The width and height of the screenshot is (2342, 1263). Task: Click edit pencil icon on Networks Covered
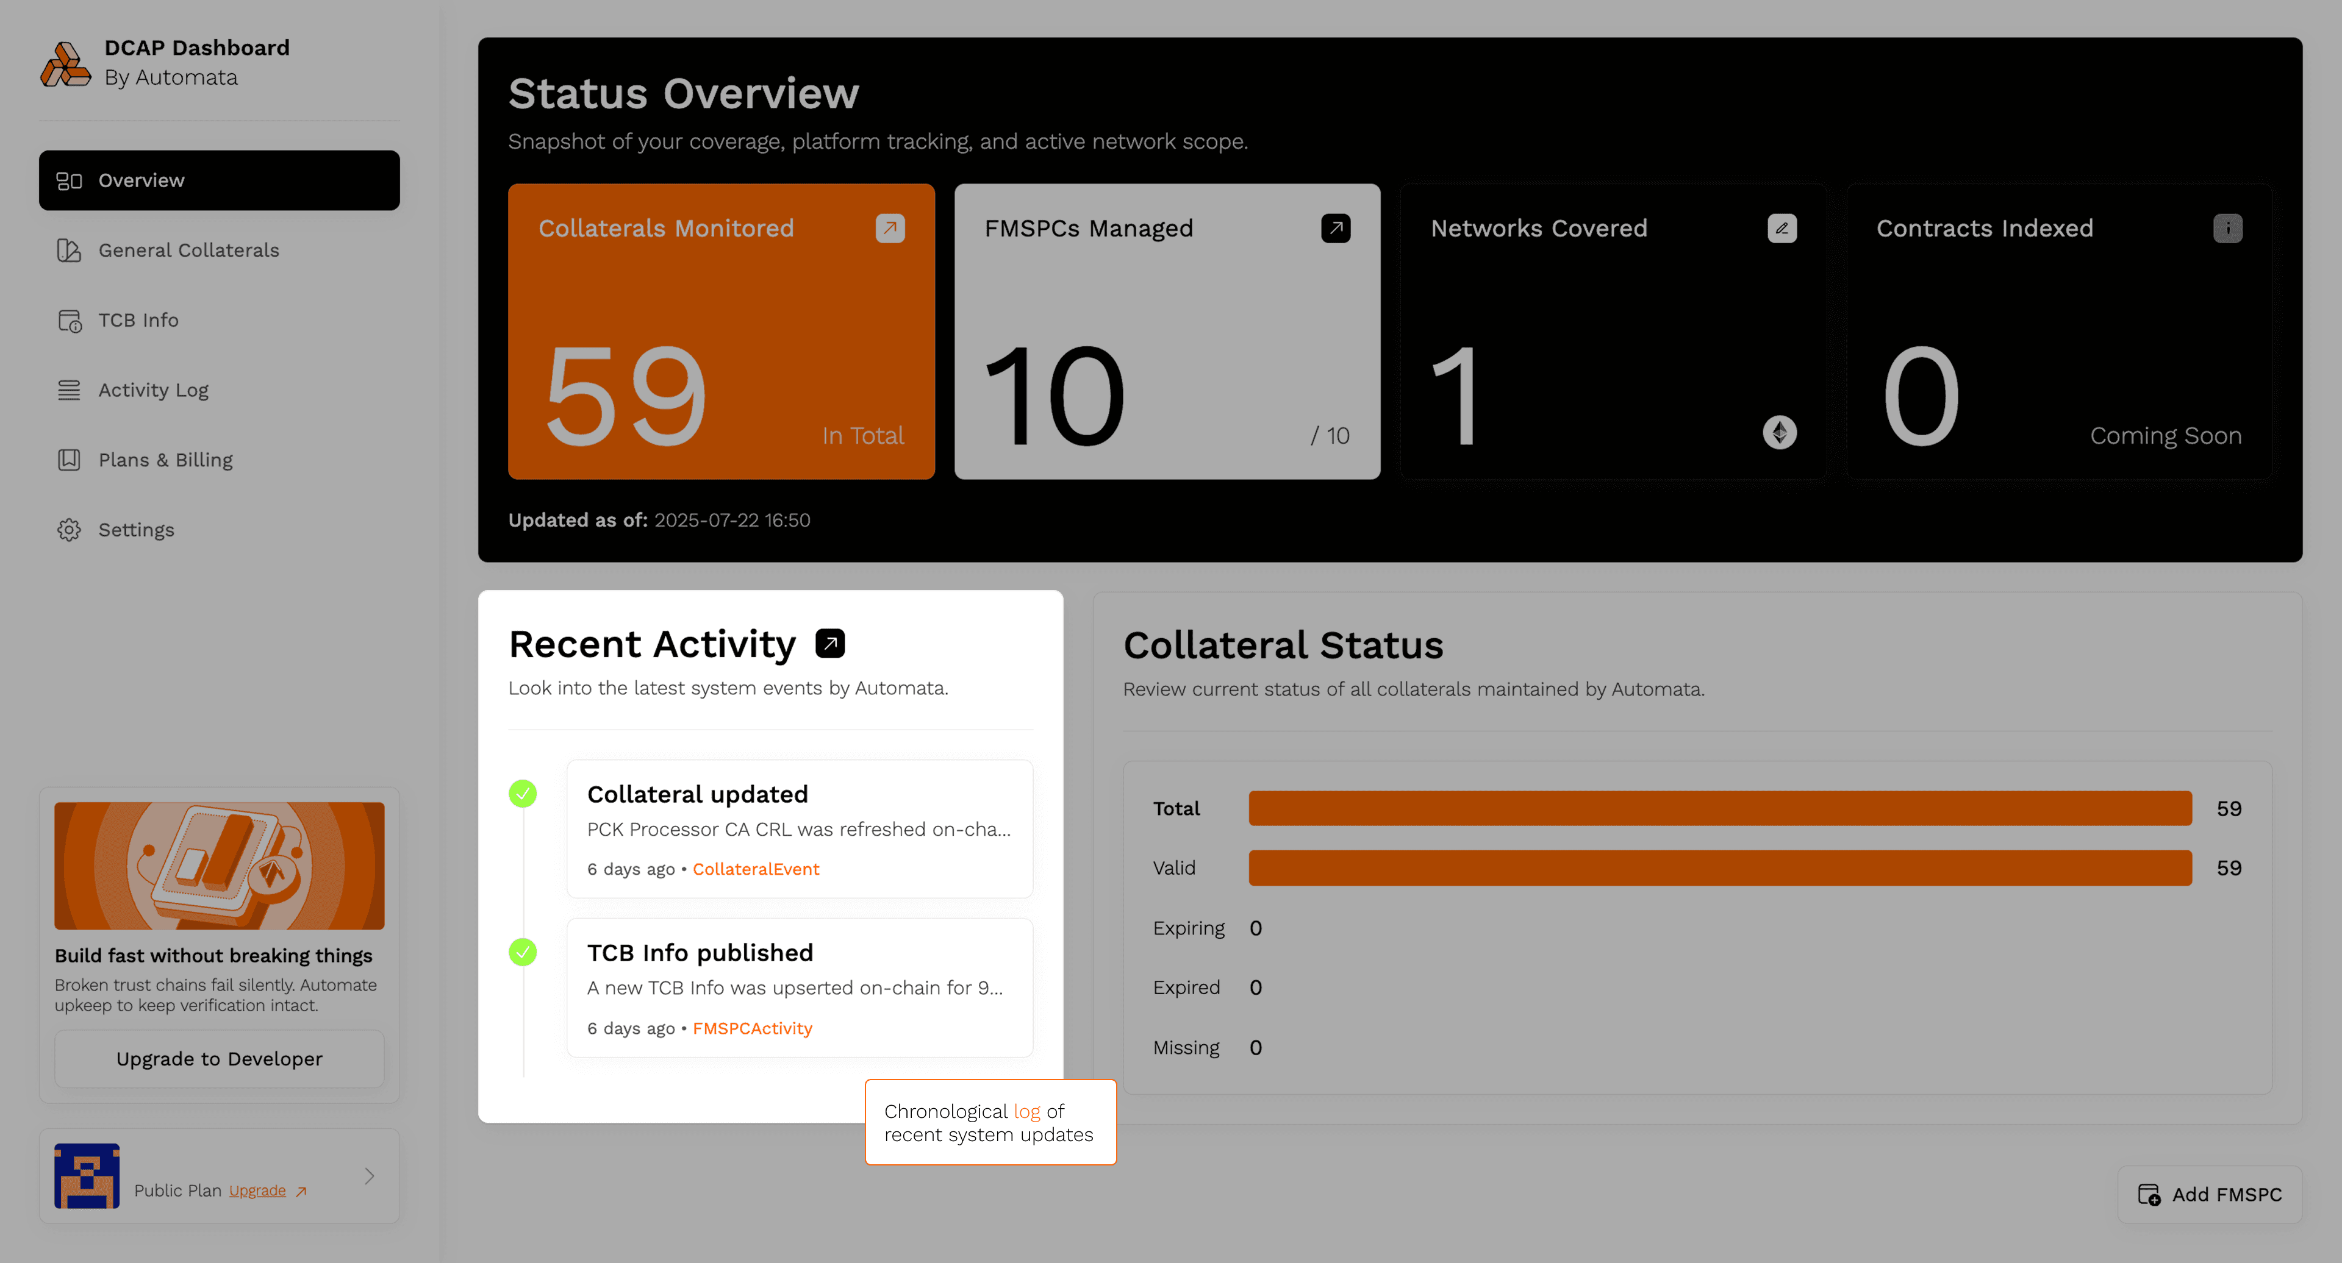[1781, 228]
